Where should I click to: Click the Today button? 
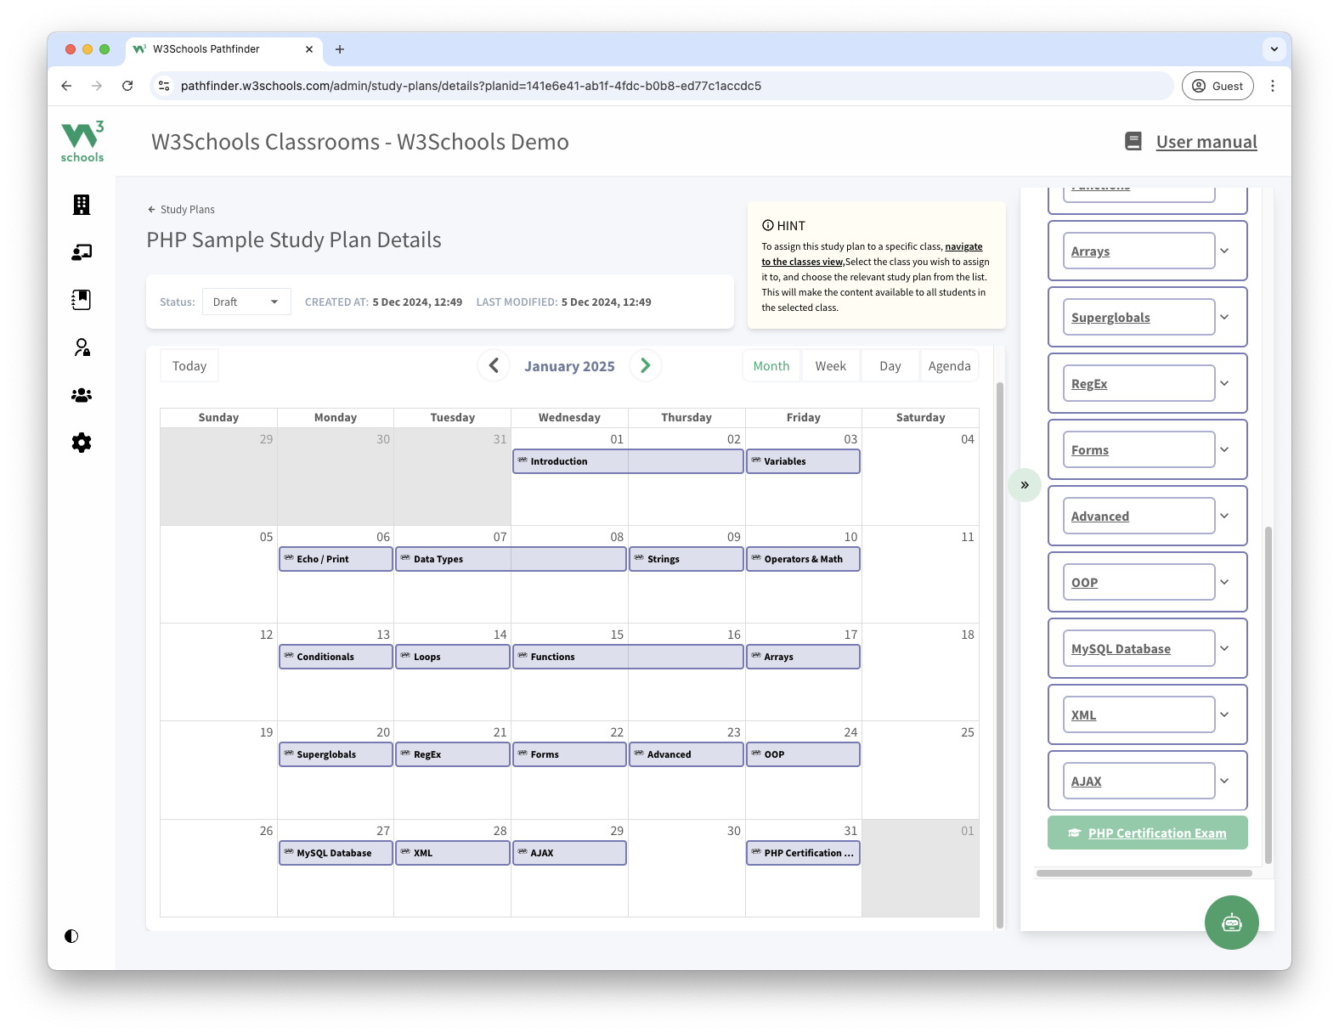click(x=189, y=366)
